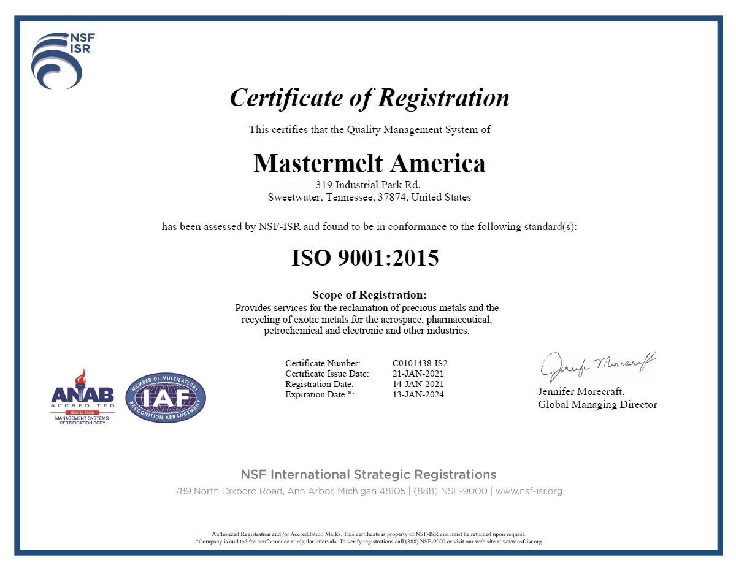
Task: Click the Certificate Number label
Action: 323,363
